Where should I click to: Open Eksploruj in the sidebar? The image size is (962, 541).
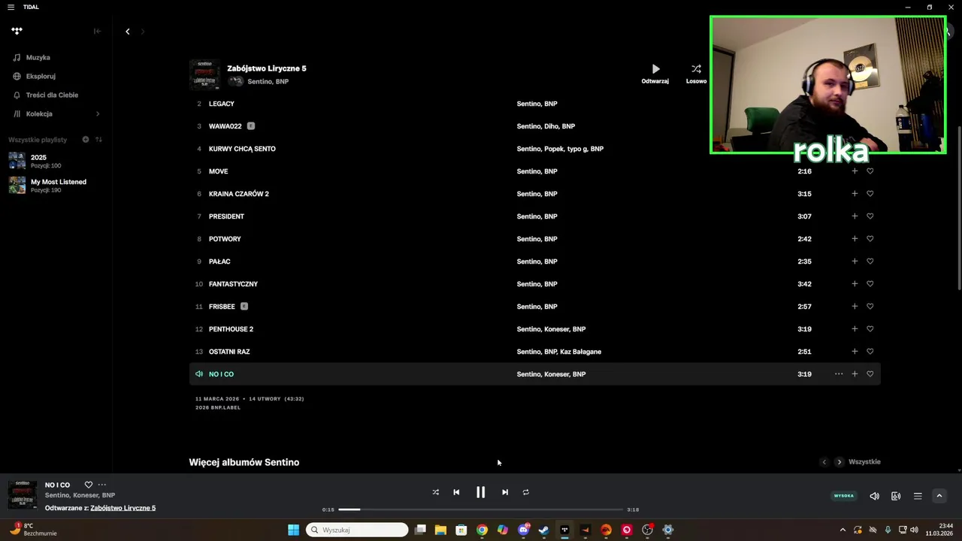pos(41,76)
